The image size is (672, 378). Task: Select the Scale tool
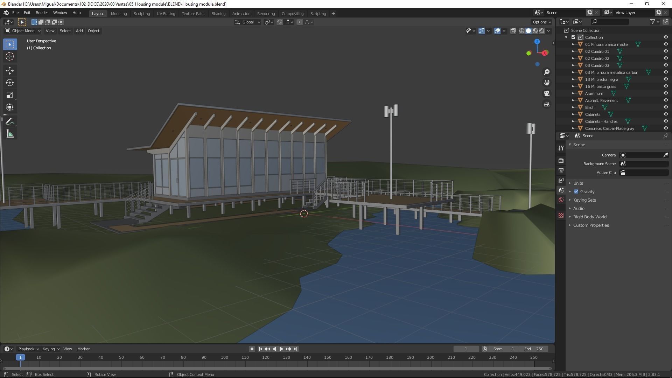point(10,95)
